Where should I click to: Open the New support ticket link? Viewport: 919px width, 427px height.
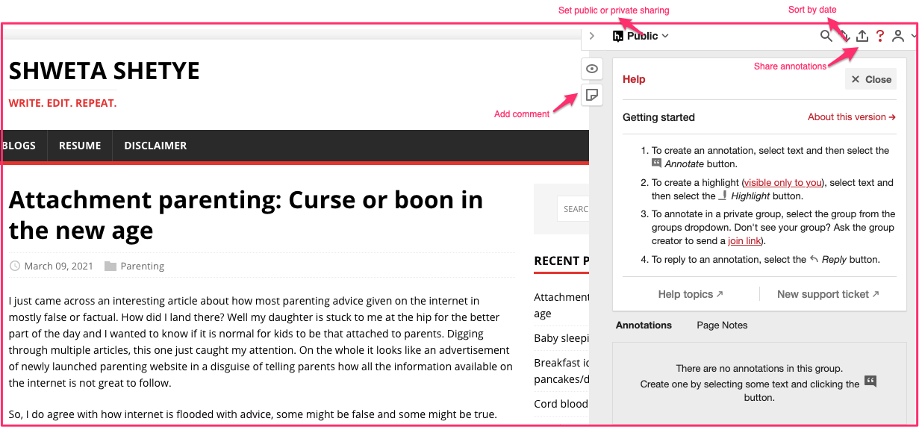coord(828,294)
